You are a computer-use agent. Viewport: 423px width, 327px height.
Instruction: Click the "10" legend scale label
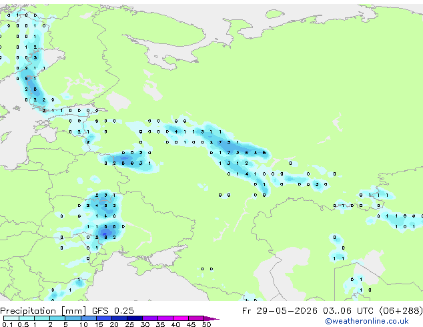(83, 324)
